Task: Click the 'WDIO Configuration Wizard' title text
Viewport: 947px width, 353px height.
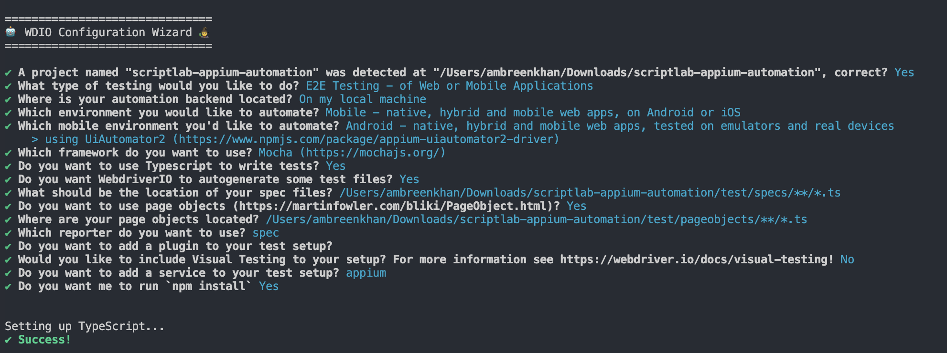Action: [x=108, y=32]
